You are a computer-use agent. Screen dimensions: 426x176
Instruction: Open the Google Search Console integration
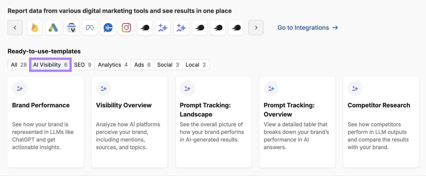71,28
